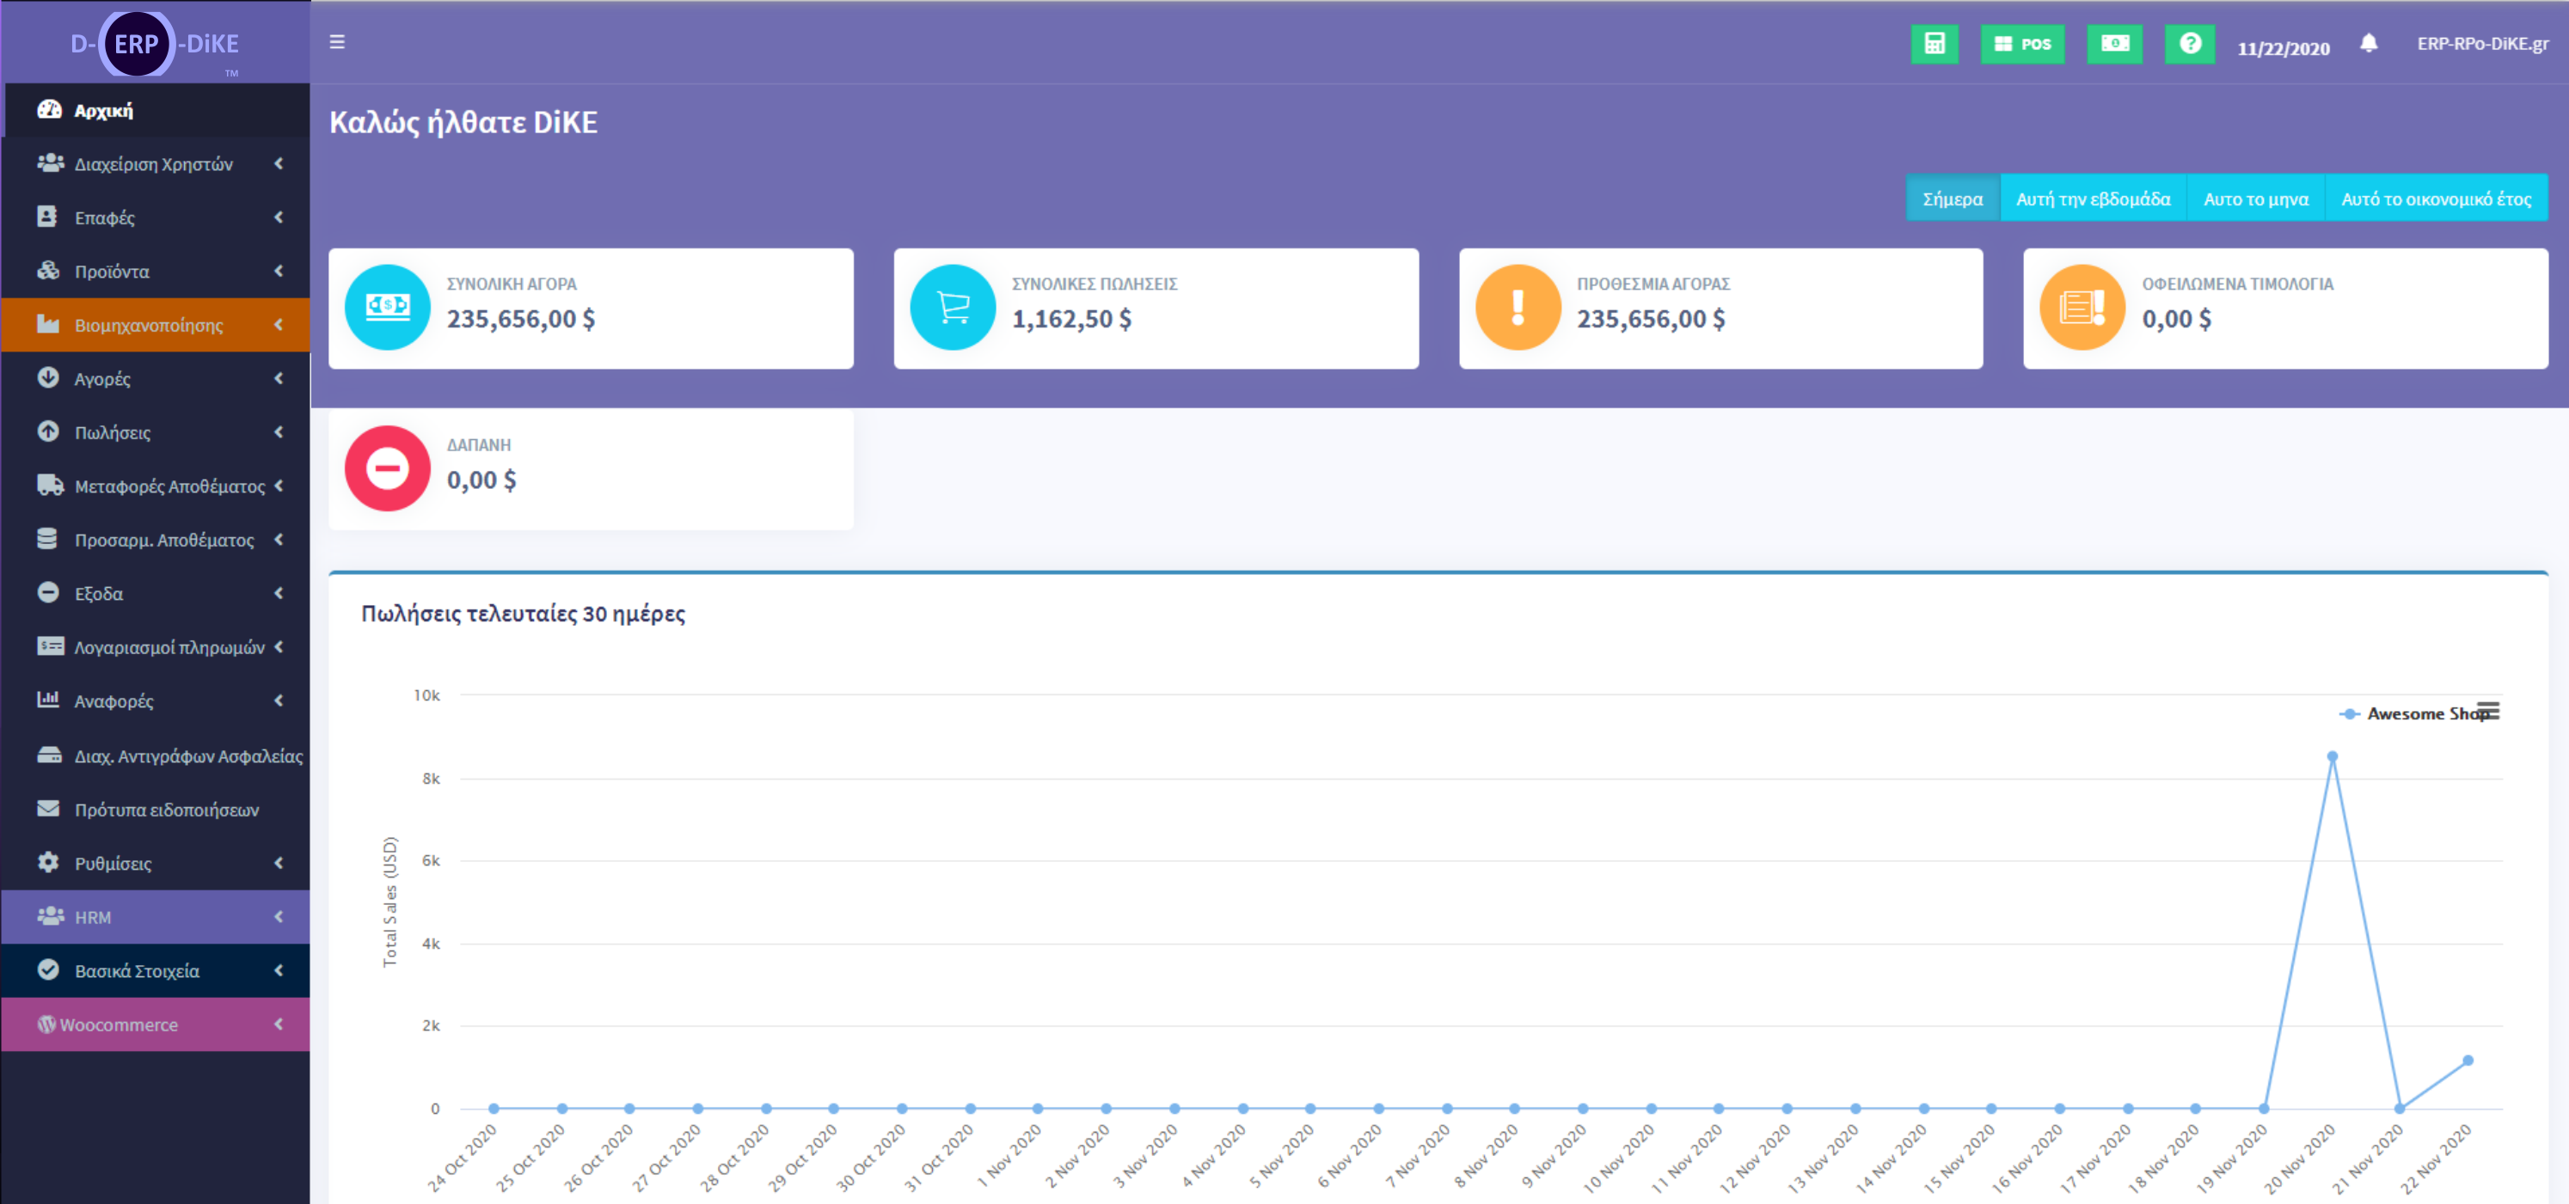Click the ΣΥΝΟΛΙΚΕΣ ΠΩΛΗΣΕΙΣ cart icon

(953, 308)
